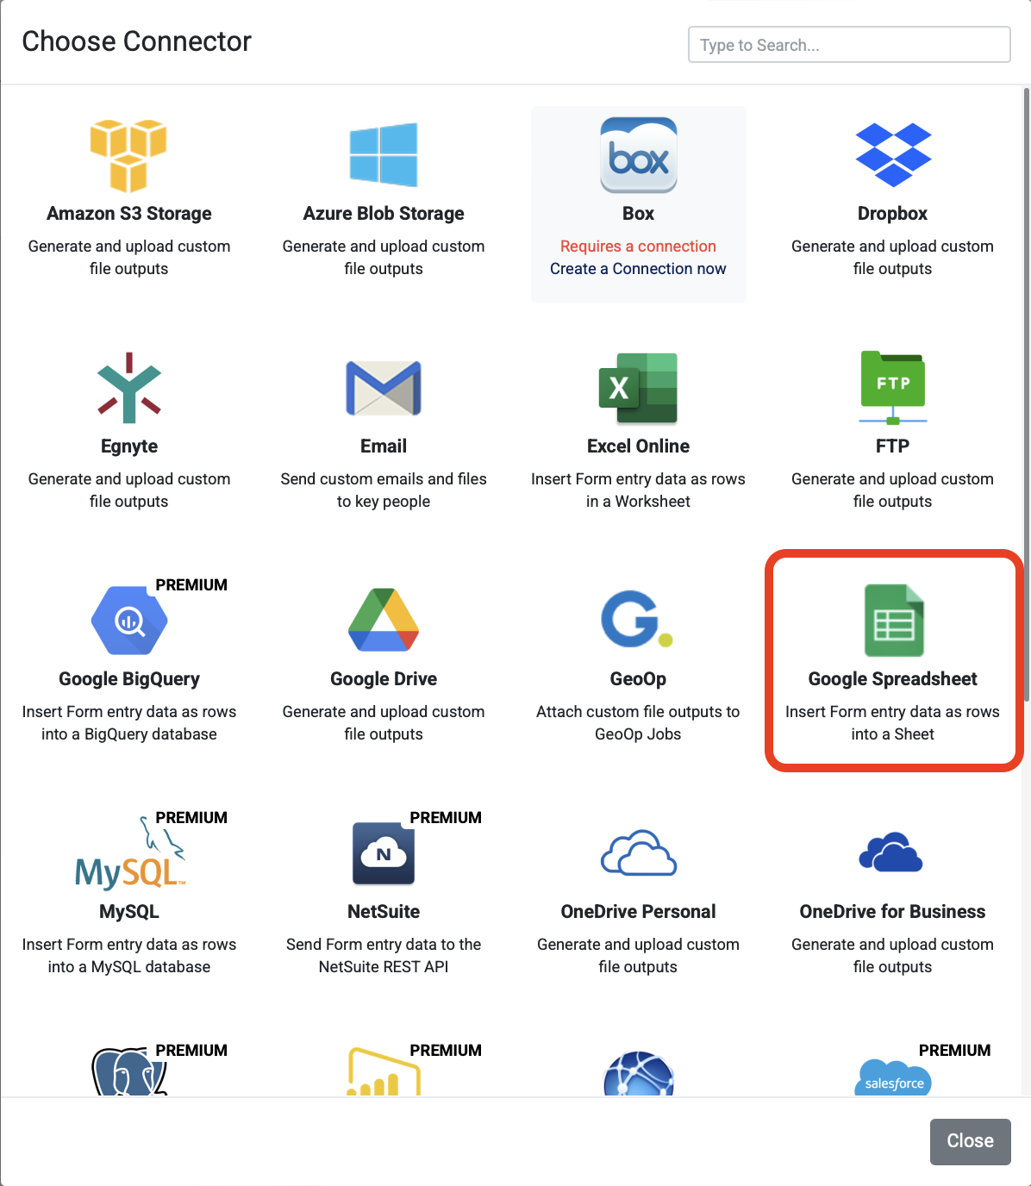Click PREMIUM badge on NetSuite
Viewport: 1031px width, 1186px height.
pyautogui.click(x=446, y=818)
